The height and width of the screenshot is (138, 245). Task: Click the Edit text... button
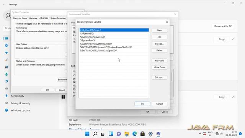pos(159,77)
